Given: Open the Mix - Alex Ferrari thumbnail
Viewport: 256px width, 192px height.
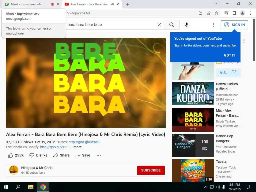Looking at the screenshot, I should click(193, 120).
